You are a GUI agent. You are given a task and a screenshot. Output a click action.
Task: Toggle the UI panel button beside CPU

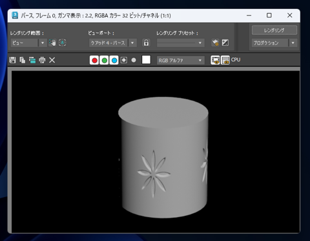(x=225, y=60)
